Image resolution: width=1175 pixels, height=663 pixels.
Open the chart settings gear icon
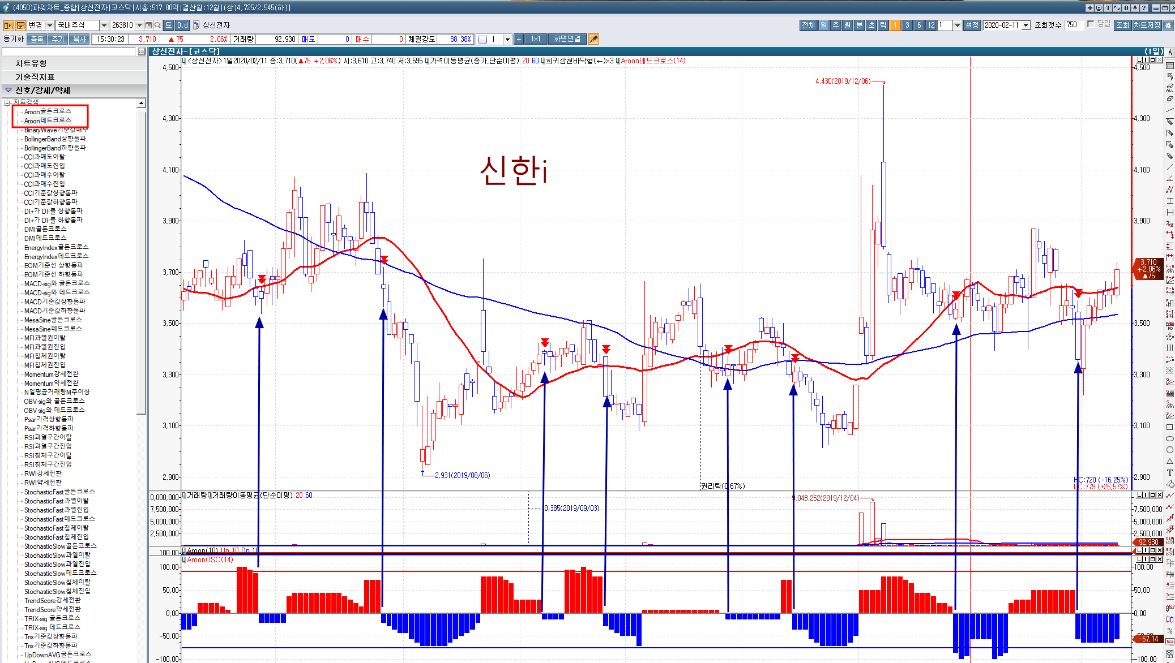[1168, 25]
